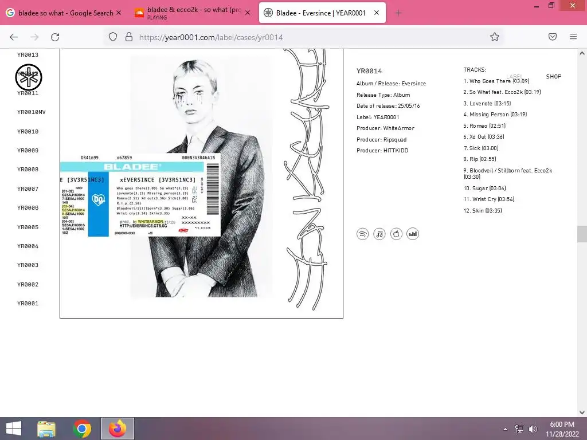This screenshot has width=587, height=440.
Task: Open release YR0004
Action: (28, 246)
